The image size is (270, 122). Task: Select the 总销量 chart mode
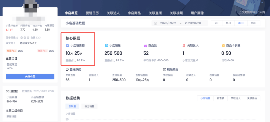pyautogui.click(x=72, y=106)
